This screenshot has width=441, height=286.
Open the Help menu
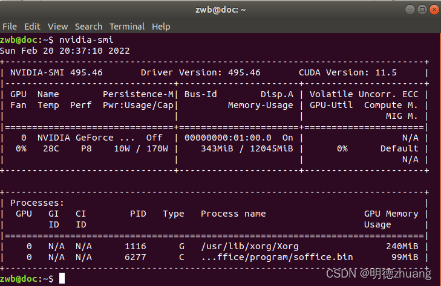161,27
